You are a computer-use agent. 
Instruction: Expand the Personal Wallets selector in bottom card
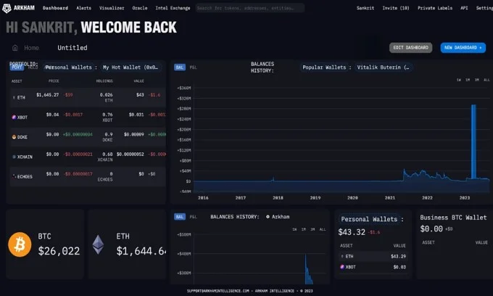[x=371, y=219]
